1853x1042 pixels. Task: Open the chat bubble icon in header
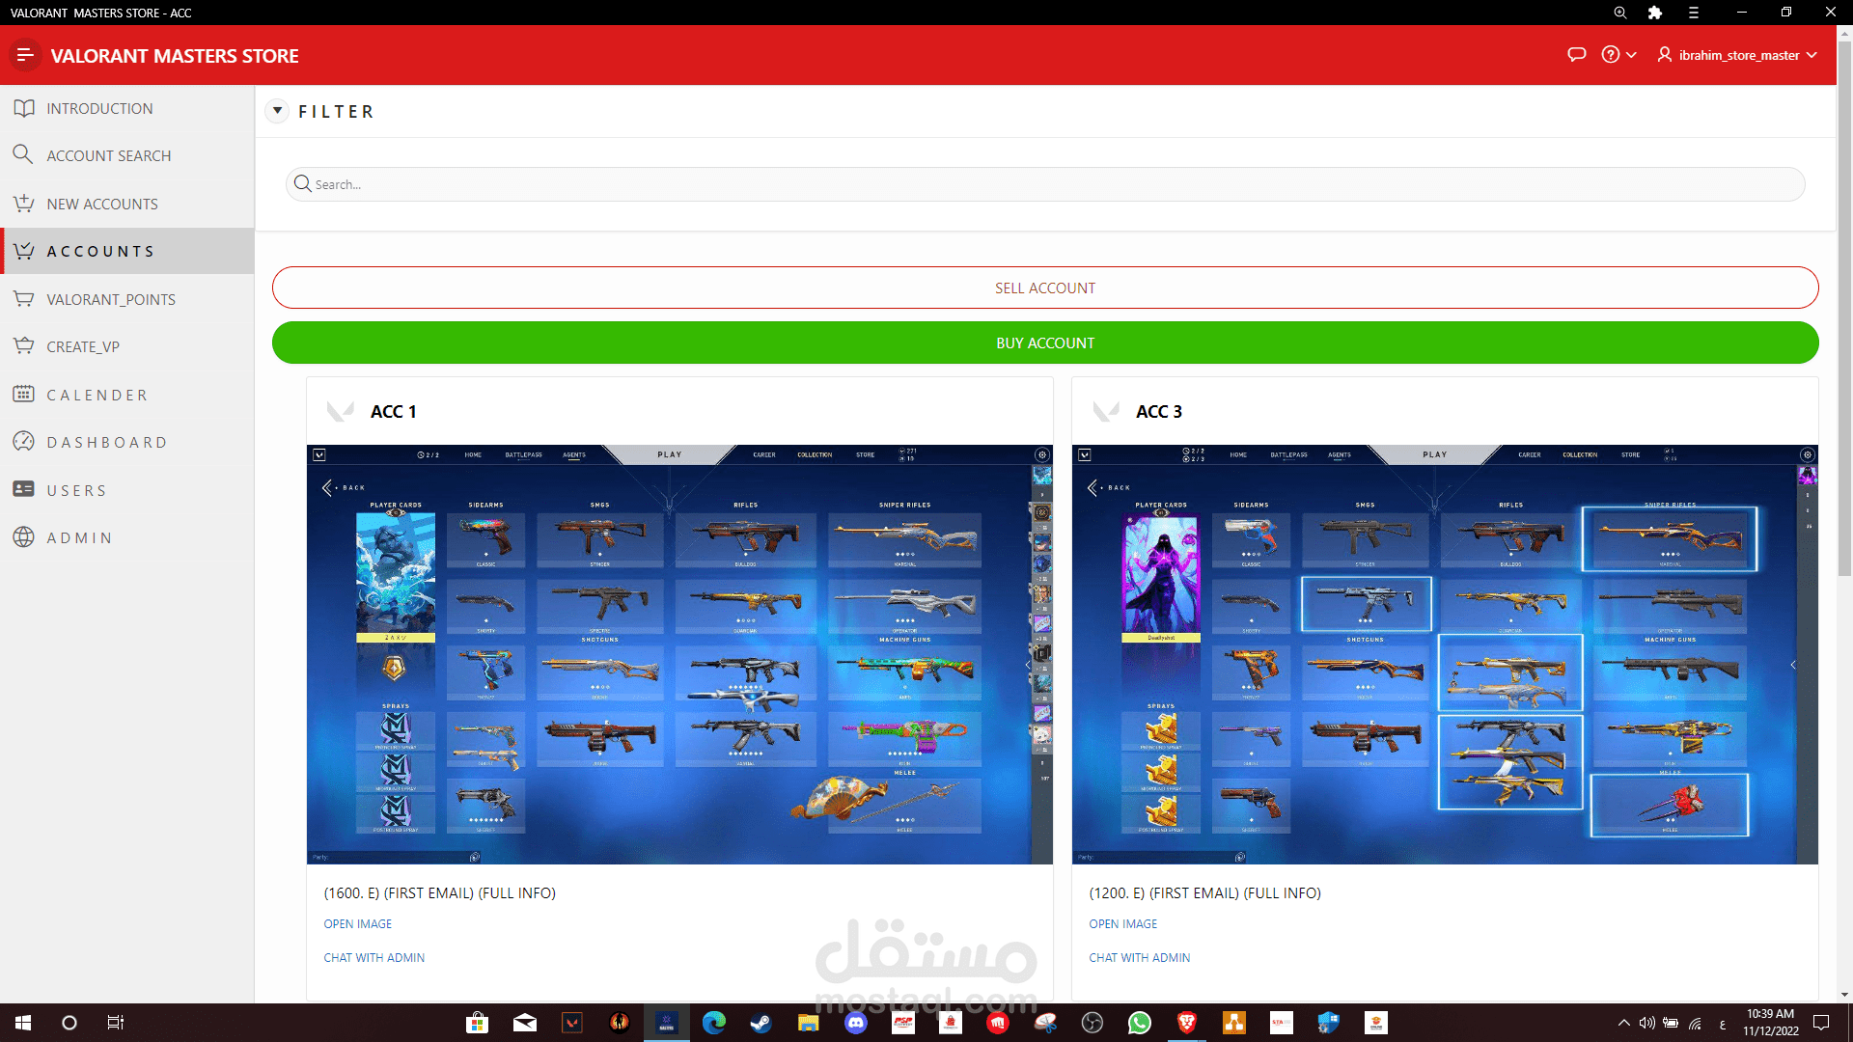click(x=1577, y=55)
